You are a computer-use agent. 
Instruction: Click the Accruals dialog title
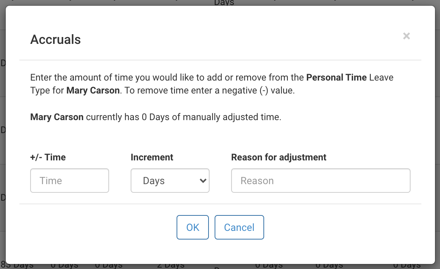click(56, 39)
